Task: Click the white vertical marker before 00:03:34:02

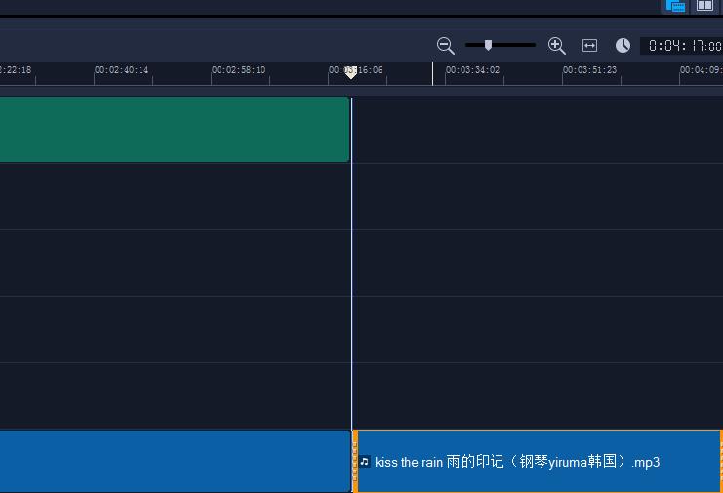Action: pyautogui.click(x=432, y=74)
